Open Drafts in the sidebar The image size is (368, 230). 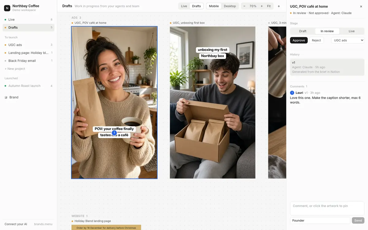point(29,28)
